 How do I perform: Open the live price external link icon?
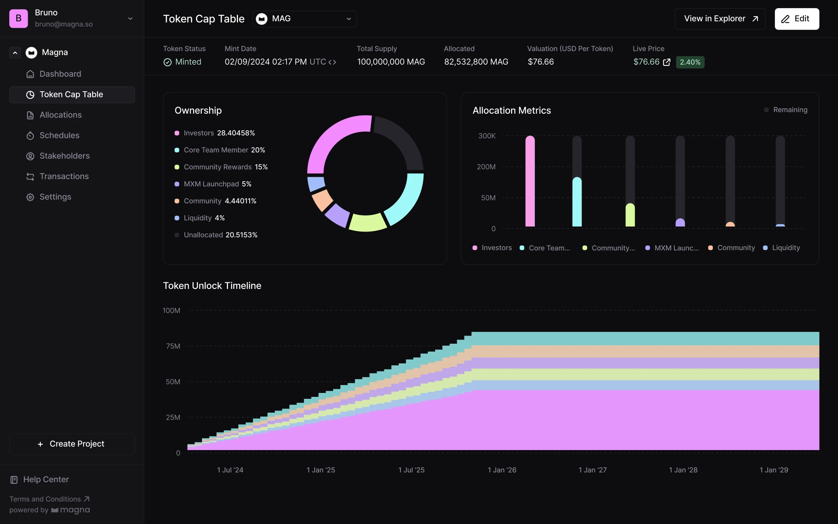coord(667,62)
